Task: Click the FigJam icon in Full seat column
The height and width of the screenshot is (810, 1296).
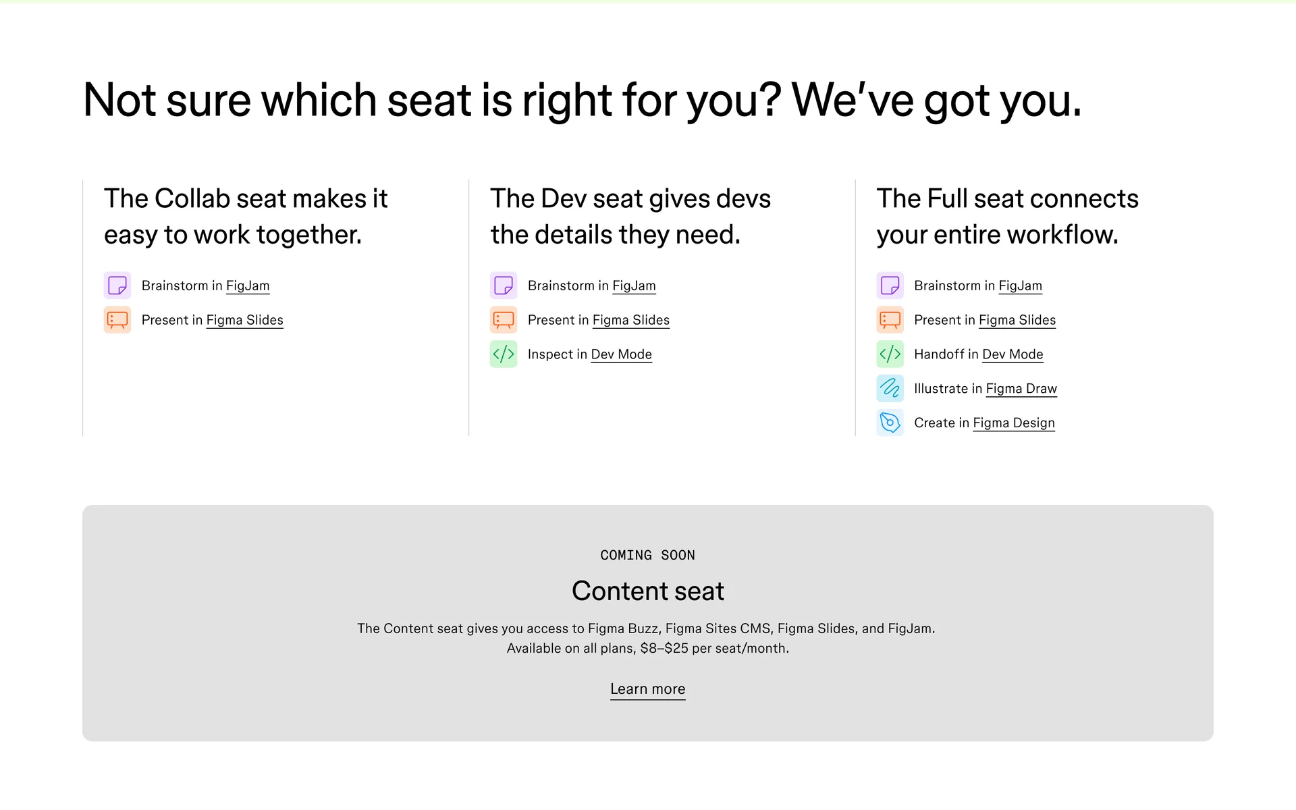Action: coord(890,286)
